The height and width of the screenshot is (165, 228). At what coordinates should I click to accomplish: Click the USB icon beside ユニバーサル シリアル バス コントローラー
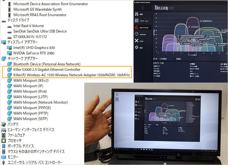pos(4,163)
